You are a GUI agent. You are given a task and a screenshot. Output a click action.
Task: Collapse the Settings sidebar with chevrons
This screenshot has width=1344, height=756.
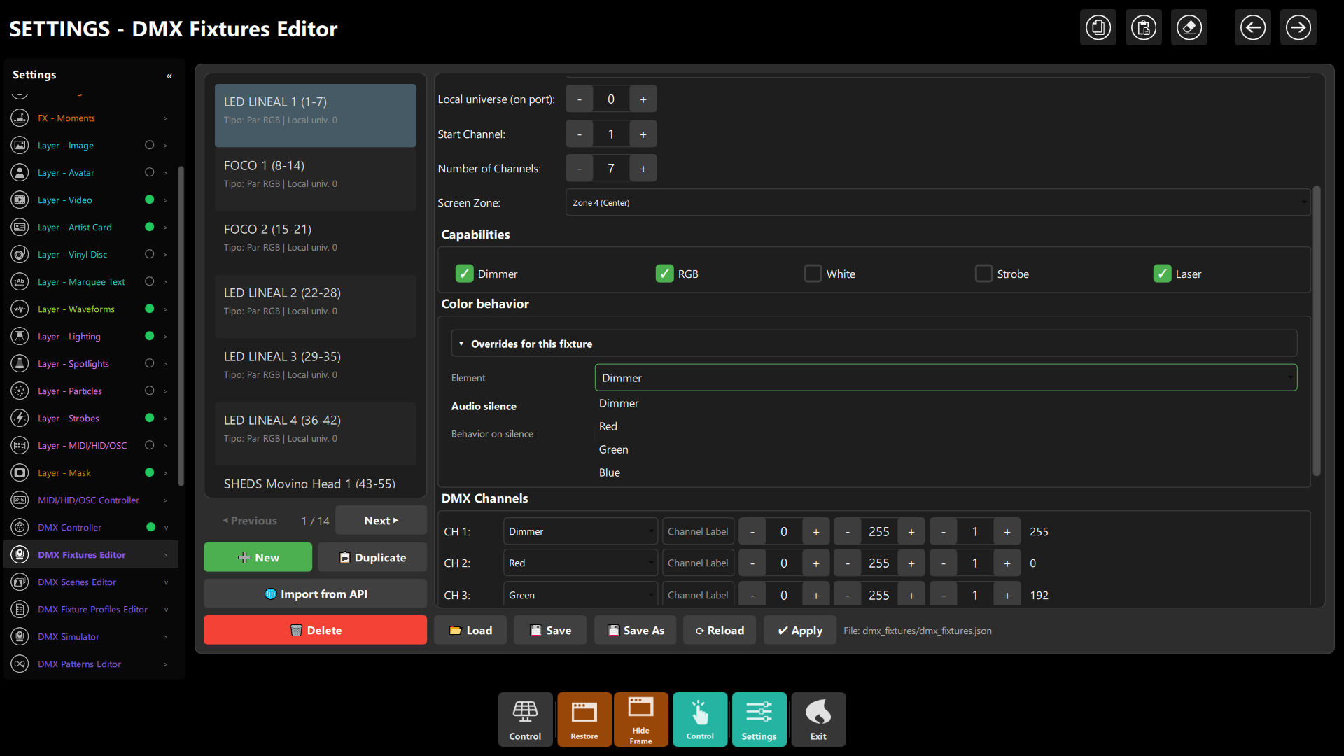pos(169,76)
